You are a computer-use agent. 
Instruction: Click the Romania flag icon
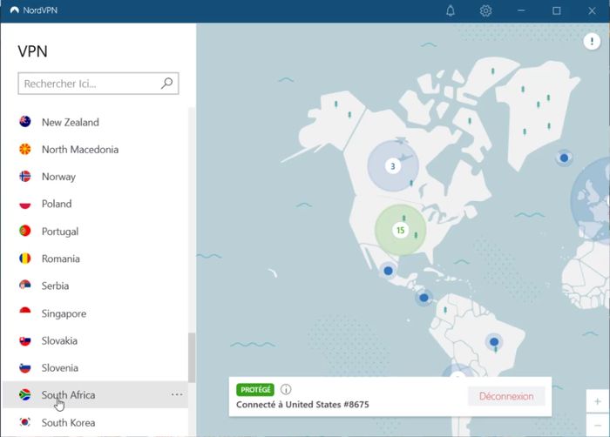point(25,259)
